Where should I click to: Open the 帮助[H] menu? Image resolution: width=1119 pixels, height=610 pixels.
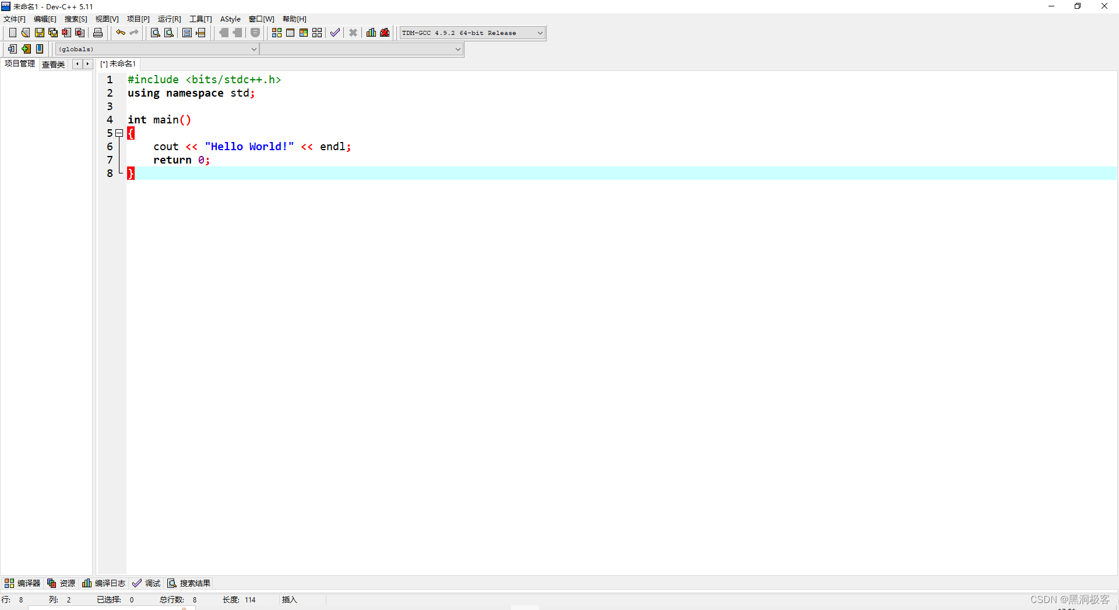[x=294, y=19]
